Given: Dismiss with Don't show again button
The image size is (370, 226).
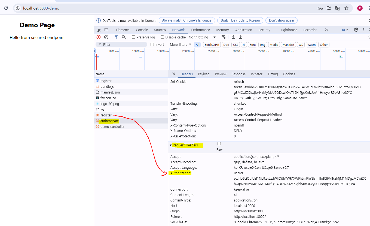Looking at the screenshot, I should [281, 20].
